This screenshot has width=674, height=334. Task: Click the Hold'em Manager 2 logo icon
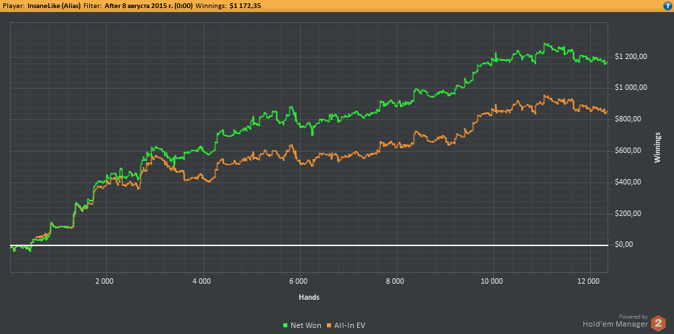pos(658,323)
